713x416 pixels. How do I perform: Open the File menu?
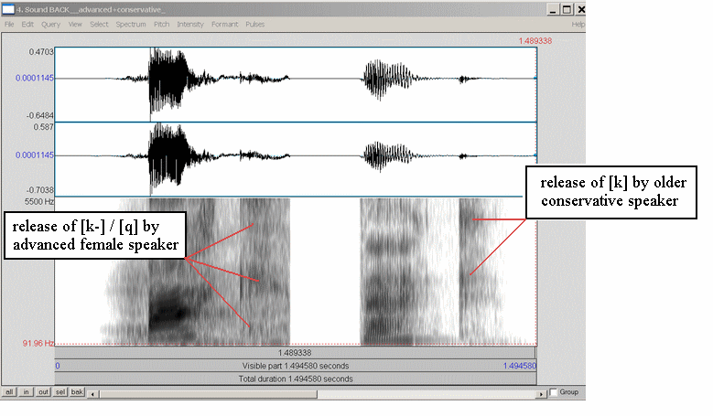point(9,24)
